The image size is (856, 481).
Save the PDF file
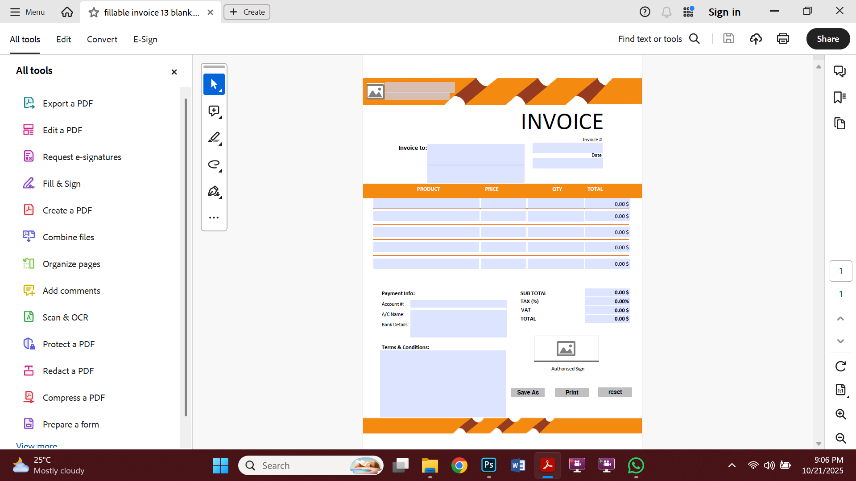(728, 39)
